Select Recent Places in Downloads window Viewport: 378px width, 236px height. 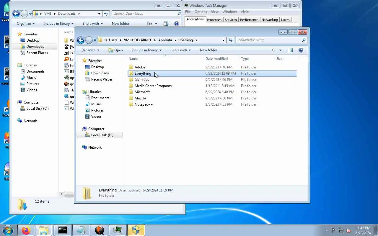coord(37,53)
